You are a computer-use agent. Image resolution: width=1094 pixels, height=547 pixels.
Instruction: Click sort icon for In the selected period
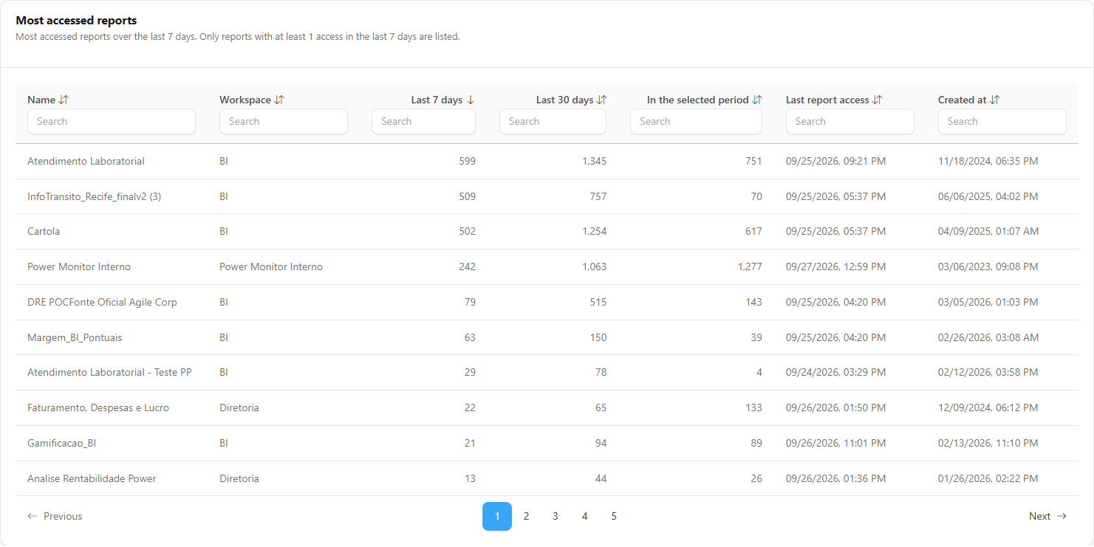click(x=756, y=100)
